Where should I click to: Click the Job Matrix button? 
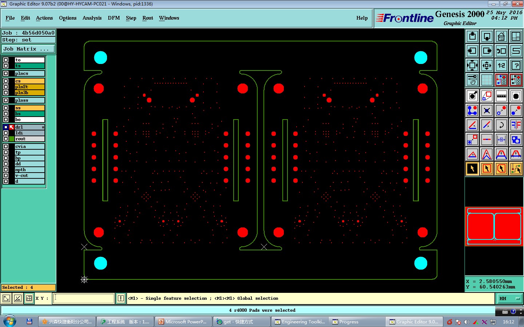[28, 49]
